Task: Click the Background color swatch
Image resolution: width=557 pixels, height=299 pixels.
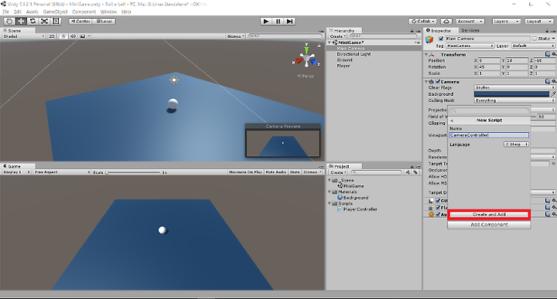Action: click(x=511, y=94)
